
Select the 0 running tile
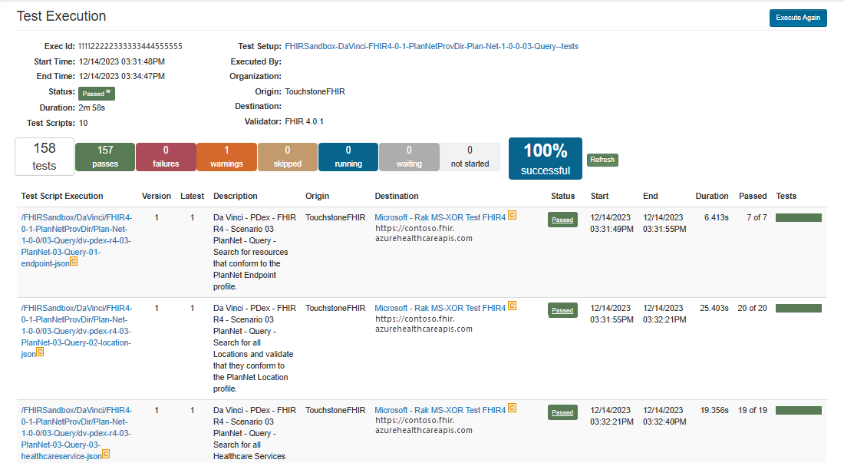[x=348, y=157]
